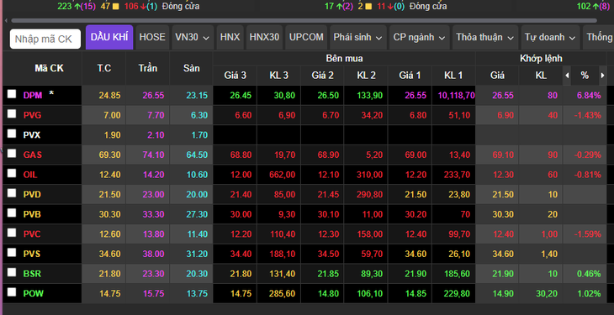Click right arrow beside % column header
The image size is (614, 315).
click(602, 76)
